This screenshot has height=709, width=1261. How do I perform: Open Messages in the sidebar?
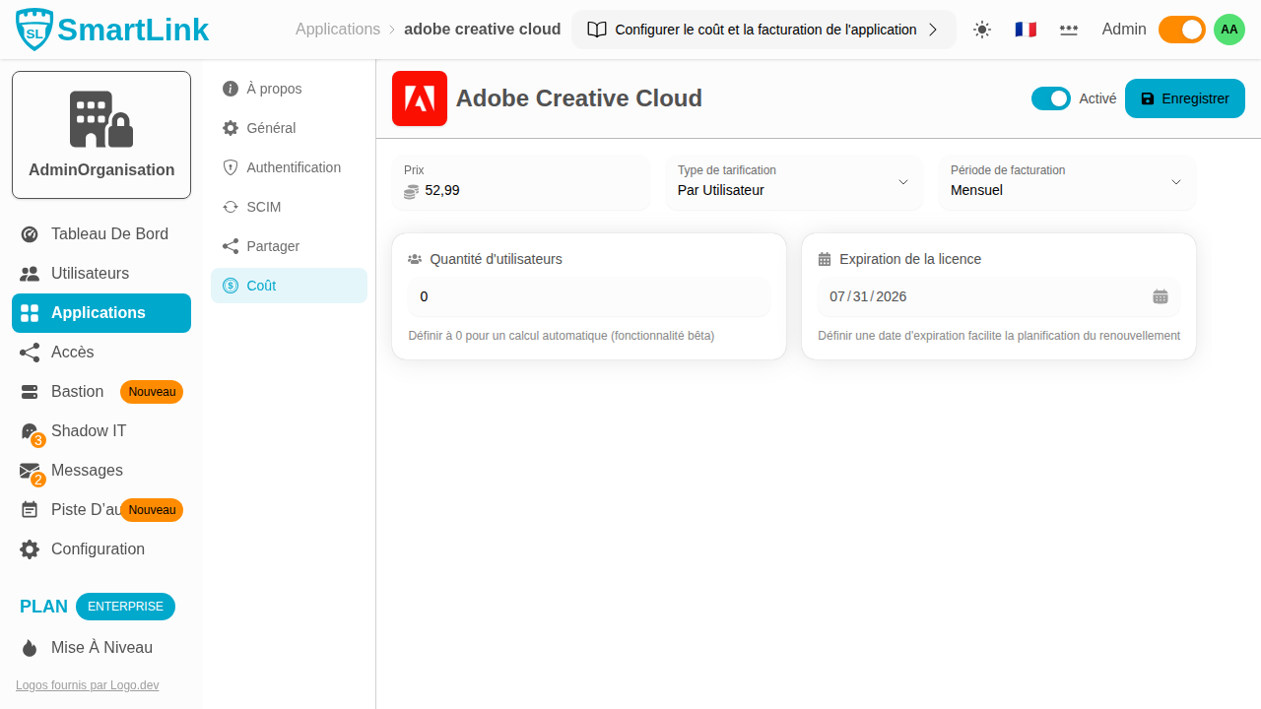(x=87, y=471)
